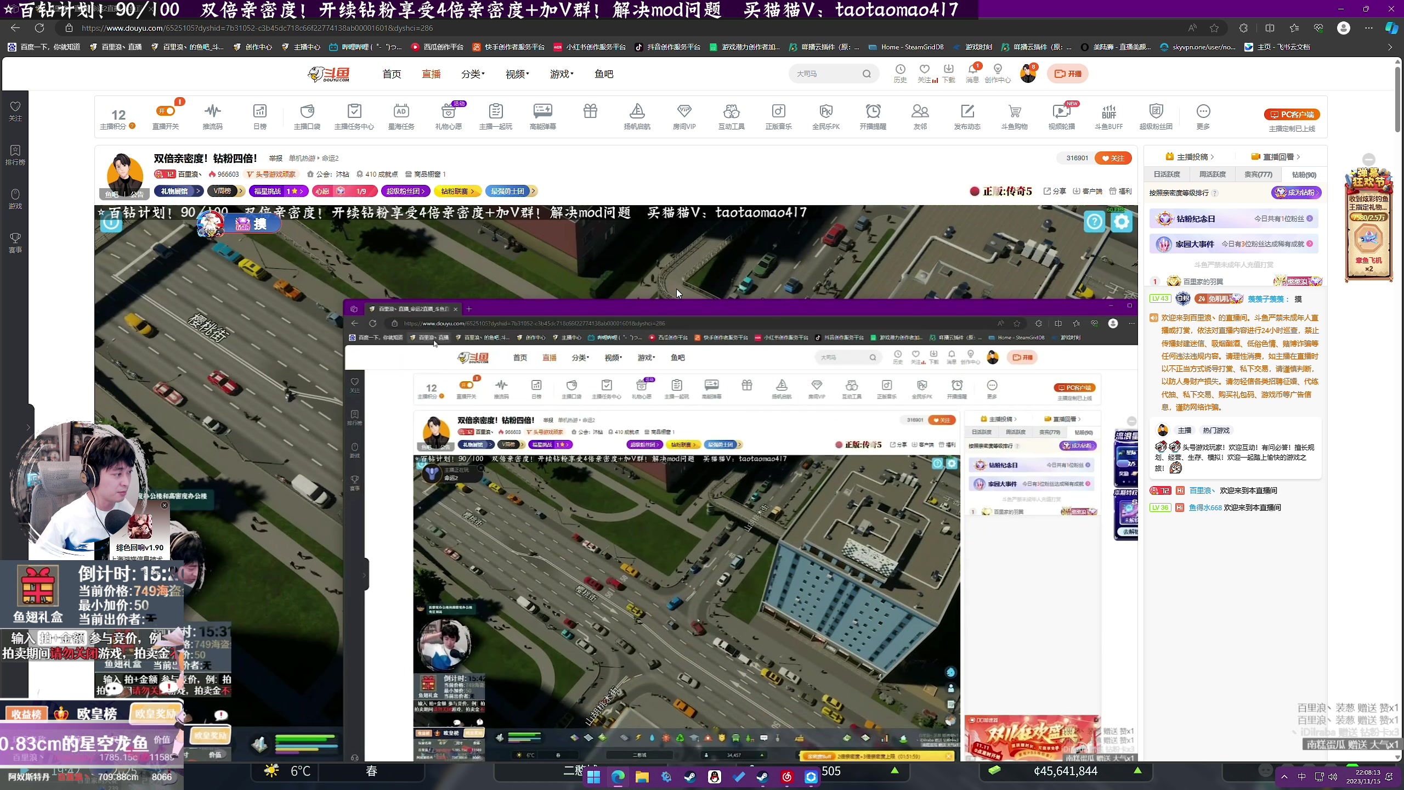Switch to the 周活跃度 ranking tab
Screen dimensions: 1404x790
coord(1212,174)
